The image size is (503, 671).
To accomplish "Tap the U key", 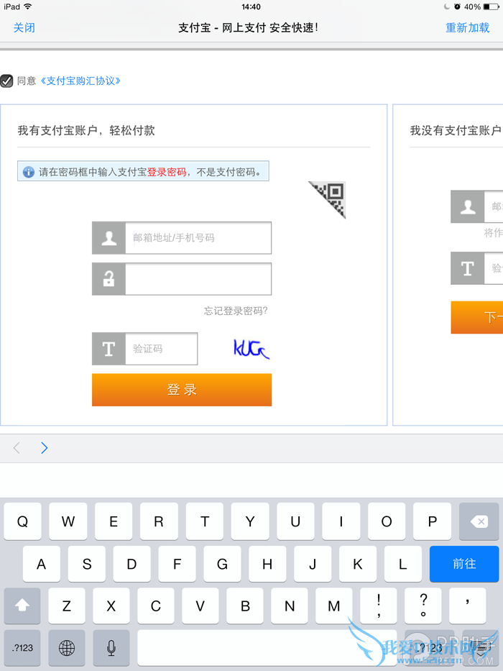I will (x=295, y=521).
